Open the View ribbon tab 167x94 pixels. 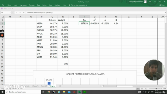point(50,5)
